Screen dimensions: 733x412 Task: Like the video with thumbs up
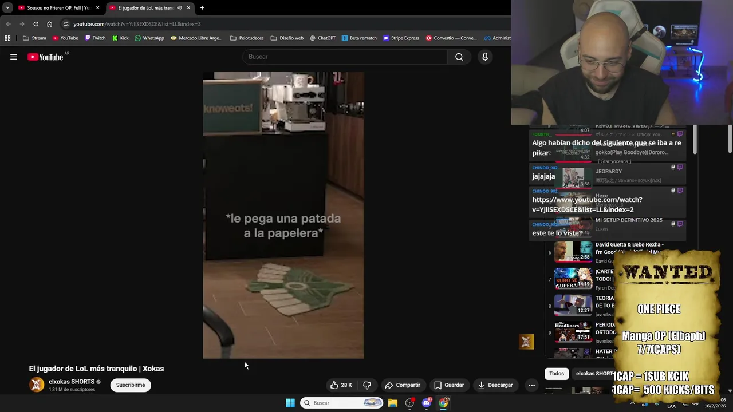(341, 385)
